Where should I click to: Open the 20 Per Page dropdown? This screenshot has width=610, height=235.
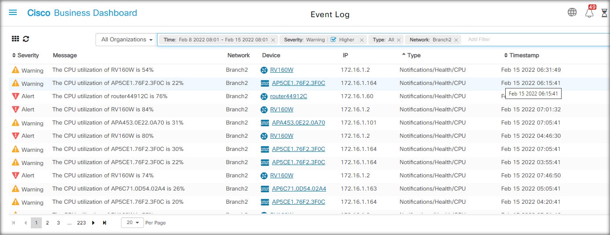tap(132, 223)
